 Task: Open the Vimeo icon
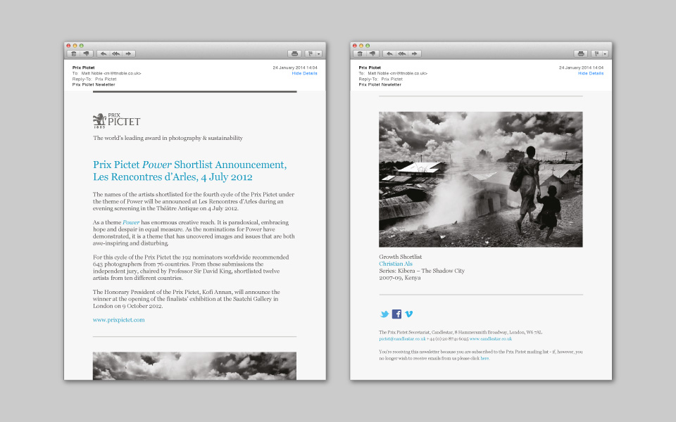408,314
